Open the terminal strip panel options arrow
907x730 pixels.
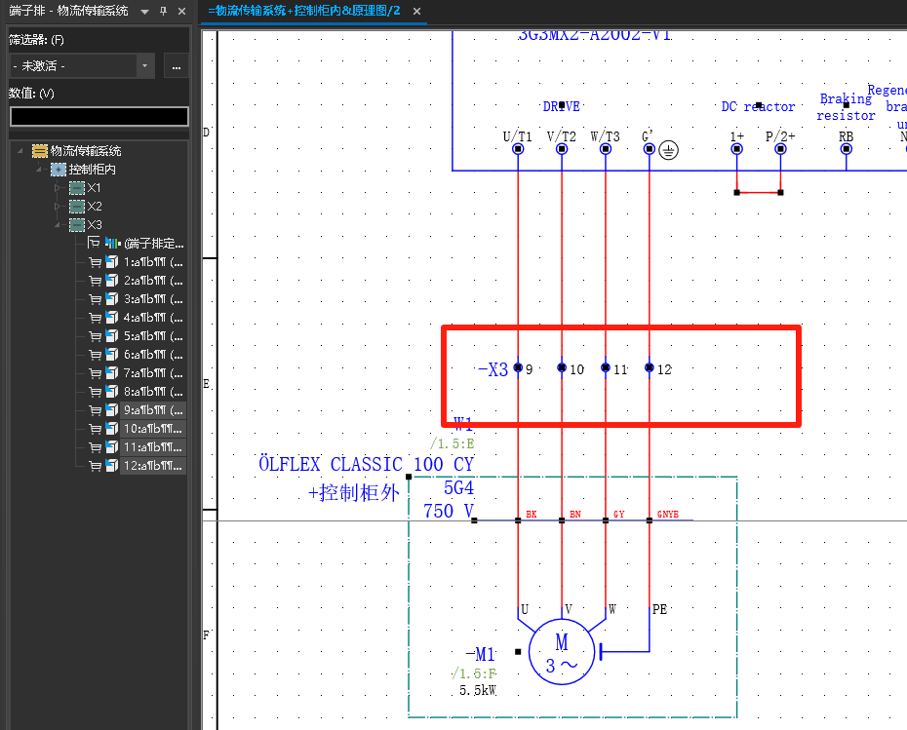pyautogui.click(x=144, y=11)
